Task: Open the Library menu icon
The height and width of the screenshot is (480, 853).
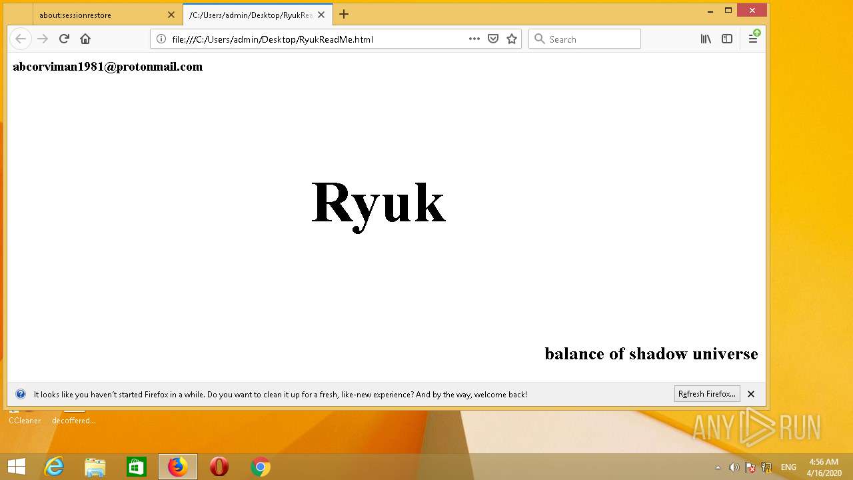Action: coord(706,39)
